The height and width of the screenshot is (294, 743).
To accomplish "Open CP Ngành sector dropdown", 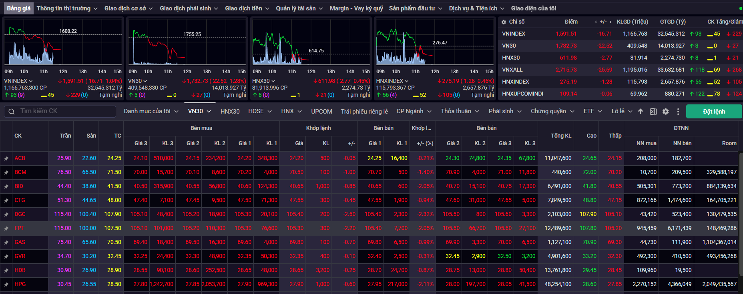I will (x=414, y=111).
